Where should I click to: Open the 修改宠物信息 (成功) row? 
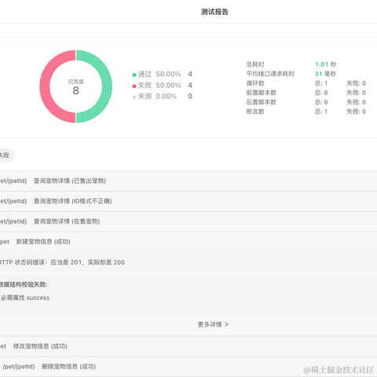(x=188, y=346)
